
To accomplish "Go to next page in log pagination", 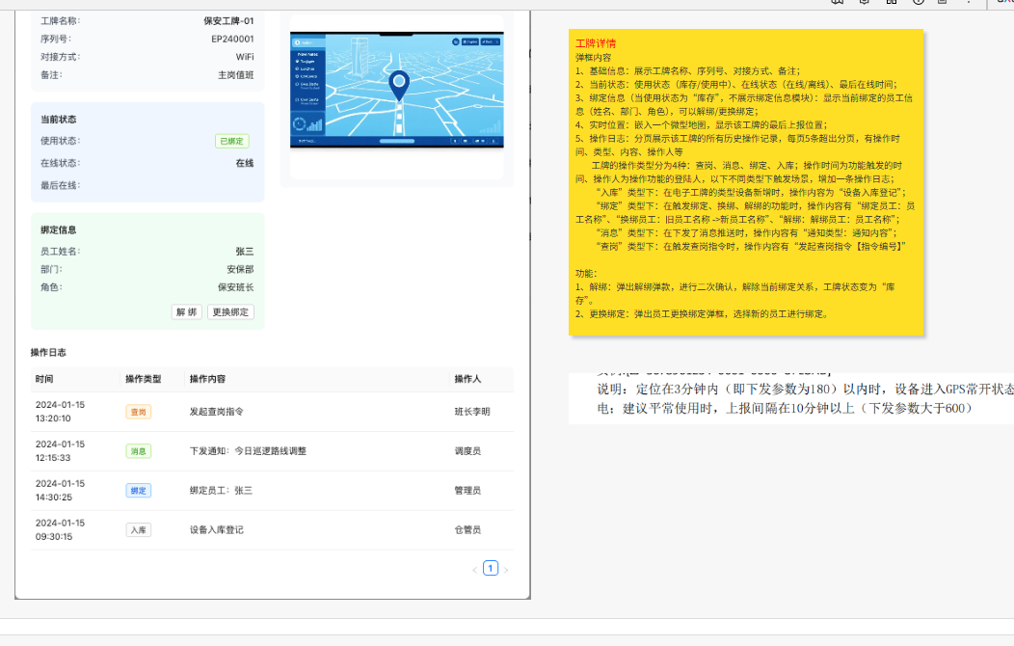I will pos(506,570).
